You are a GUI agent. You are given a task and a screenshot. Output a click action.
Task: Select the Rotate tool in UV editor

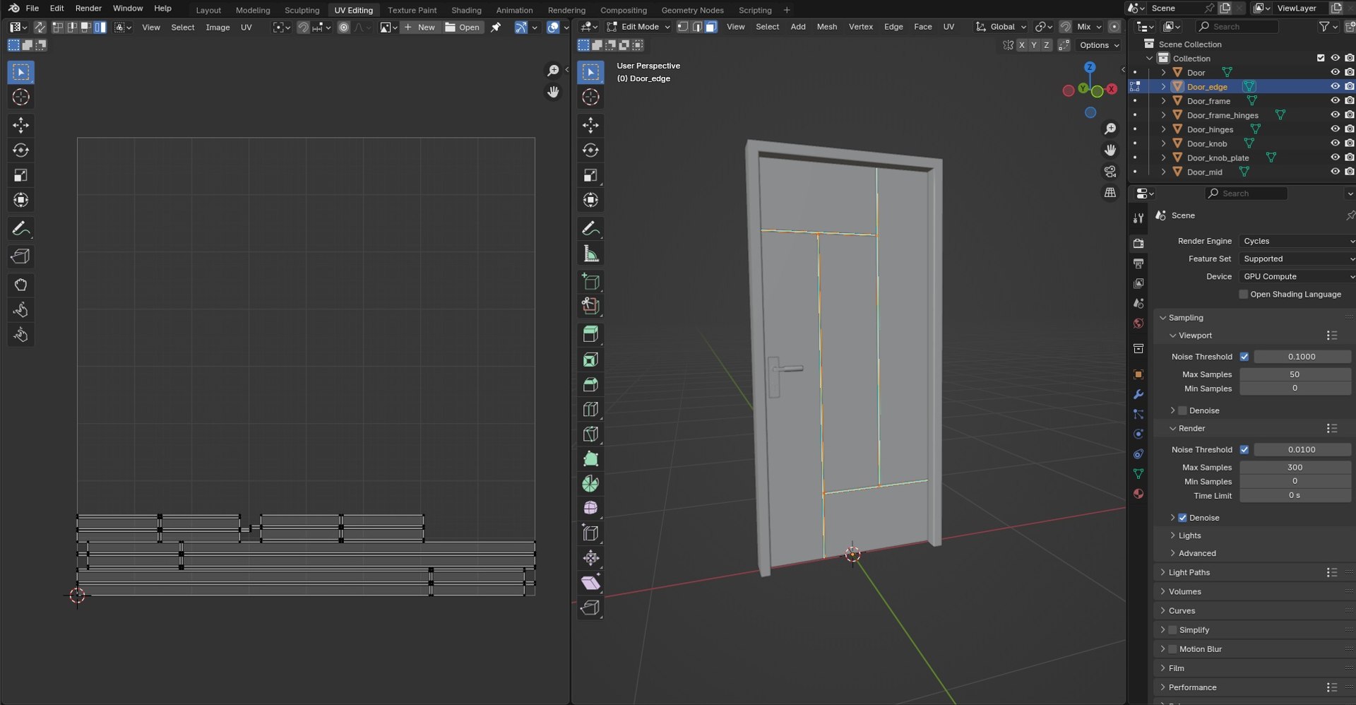coord(20,150)
